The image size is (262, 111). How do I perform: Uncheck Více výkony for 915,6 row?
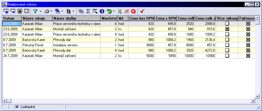(227, 29)
